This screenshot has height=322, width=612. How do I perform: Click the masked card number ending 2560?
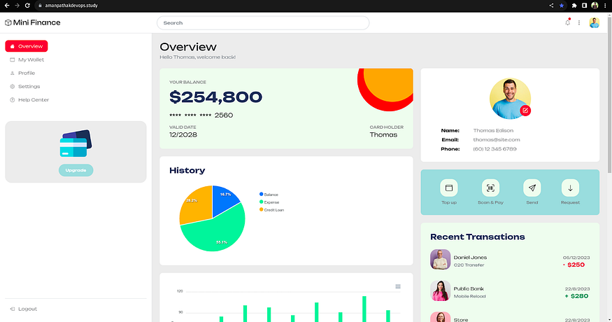pyautogui.click(x=201, y=115)
